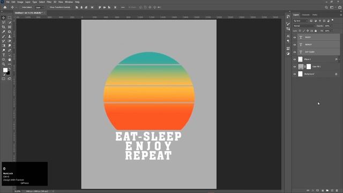Click the options bar three-dots more button
Viewport: 343px width, 193px height.
(123, 7)
